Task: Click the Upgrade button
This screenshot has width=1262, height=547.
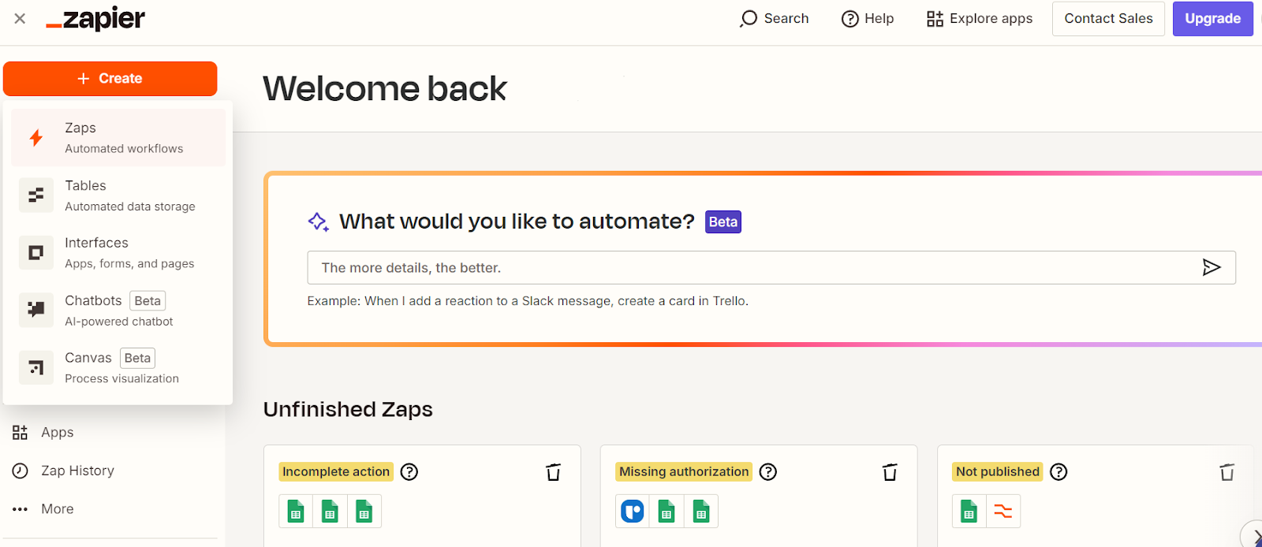Action: coord(1212,18)
